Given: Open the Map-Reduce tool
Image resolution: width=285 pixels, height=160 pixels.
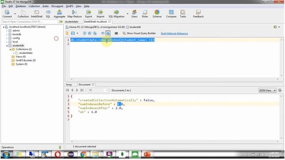Looking at the screenshot, I should click(74, 14).
